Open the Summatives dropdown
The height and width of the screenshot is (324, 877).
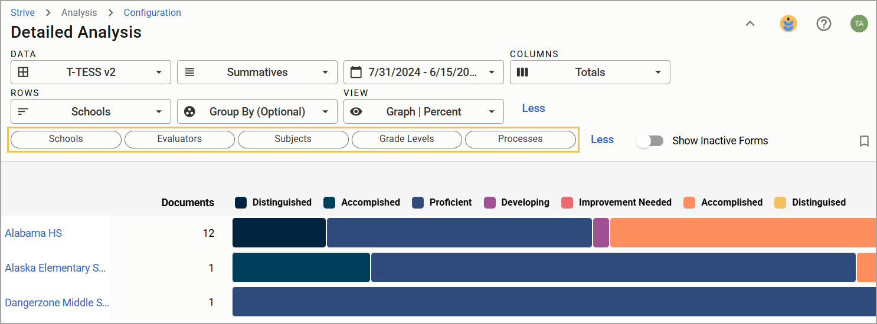coord(257,72)
